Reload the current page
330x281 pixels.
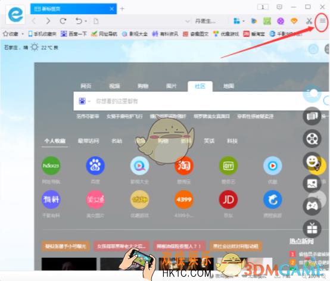63,21
